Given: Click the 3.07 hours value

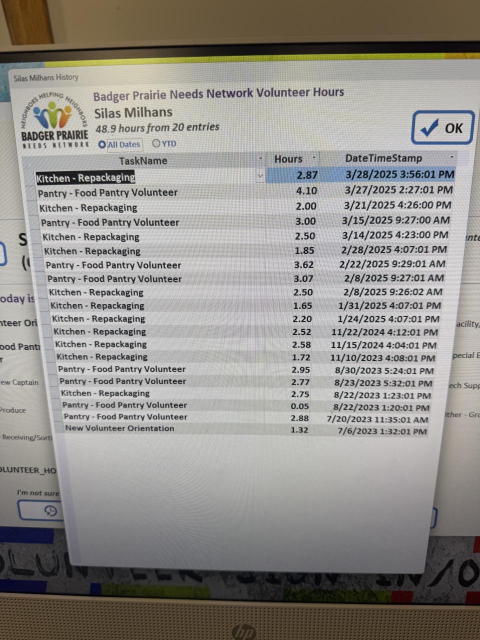Looking at the screenshot, I should tap(303, 278).
